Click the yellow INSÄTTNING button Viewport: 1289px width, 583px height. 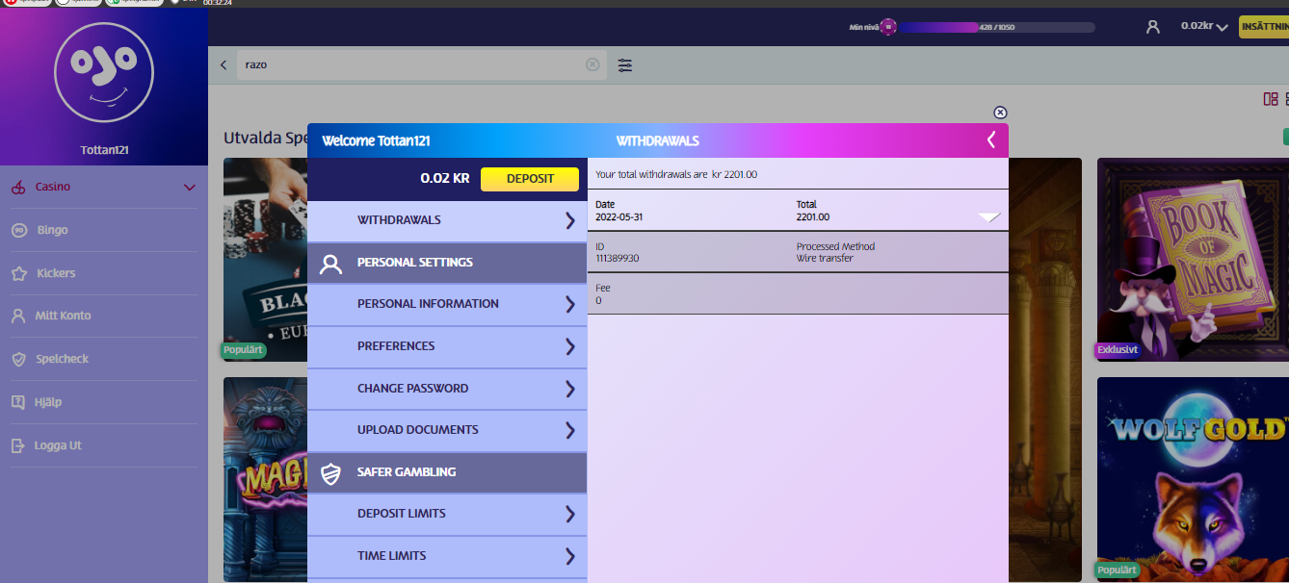pyautogui.click(x=1263, y=27)
